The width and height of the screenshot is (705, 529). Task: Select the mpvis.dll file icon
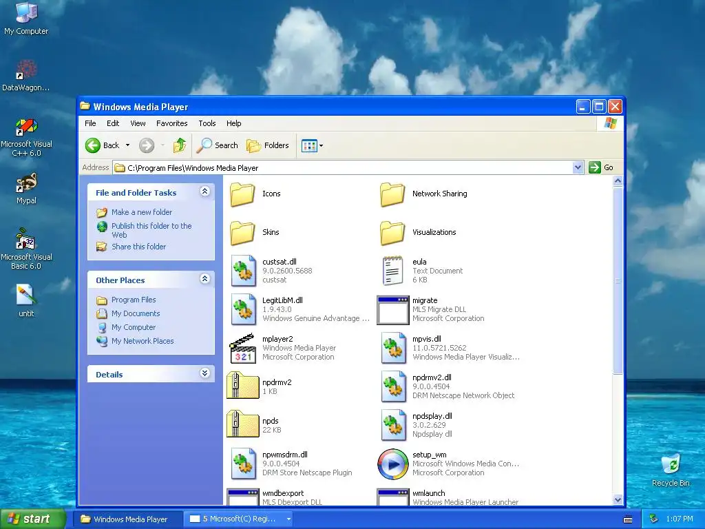(393, 348)
